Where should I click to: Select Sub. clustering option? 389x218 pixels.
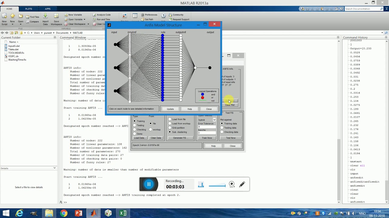[x=170, y=132]
